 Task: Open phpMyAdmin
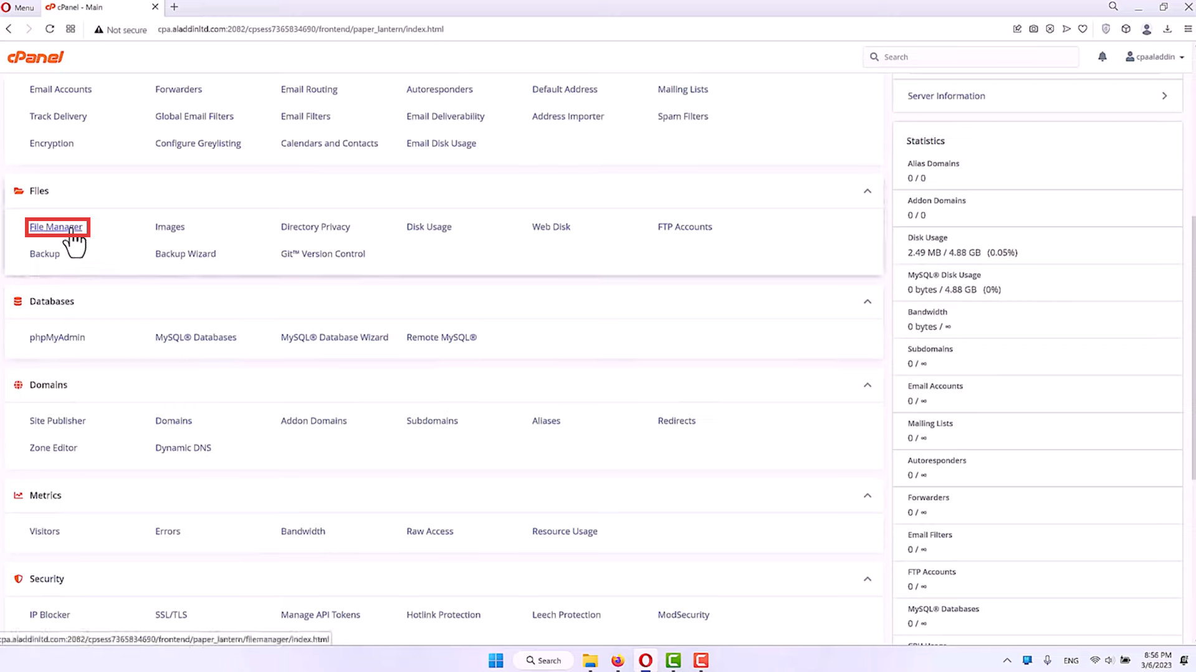57,338
